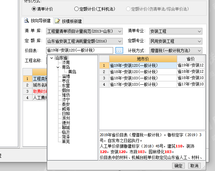This screenshot has width=215, height=171.
Task: Select 省18年-安装120(一般计税) in 地市价 column
Action: 143,72
